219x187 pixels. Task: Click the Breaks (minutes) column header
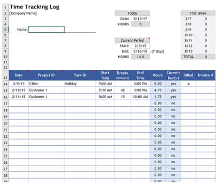[123, 75]
